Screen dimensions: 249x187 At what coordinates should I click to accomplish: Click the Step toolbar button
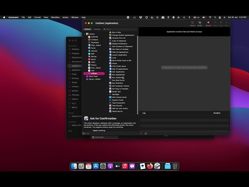point(215,24)
